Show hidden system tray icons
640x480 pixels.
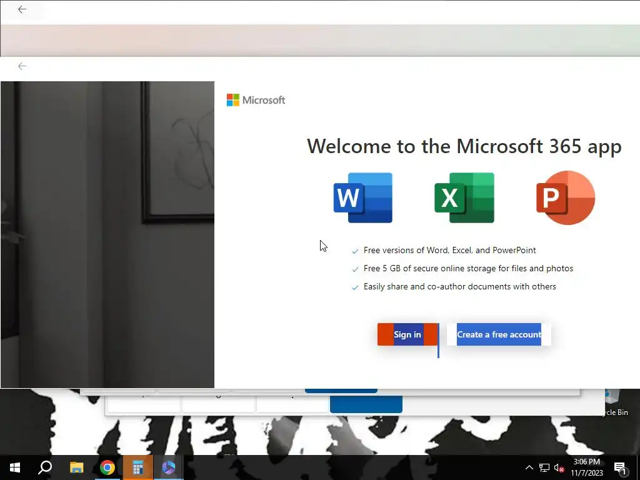pos(529,467)
